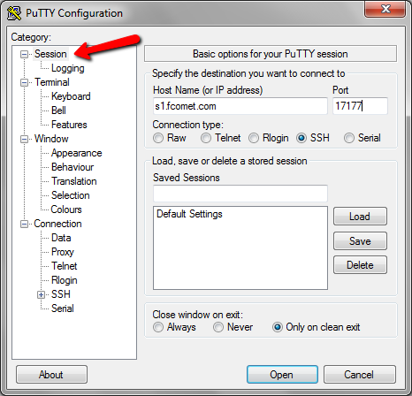Viewport: 412px width, 396px height.
Task: Go to the Proxy settings category
Action: [x=63, y=252]
